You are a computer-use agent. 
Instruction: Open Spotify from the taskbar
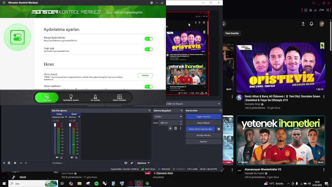[96, 184]
